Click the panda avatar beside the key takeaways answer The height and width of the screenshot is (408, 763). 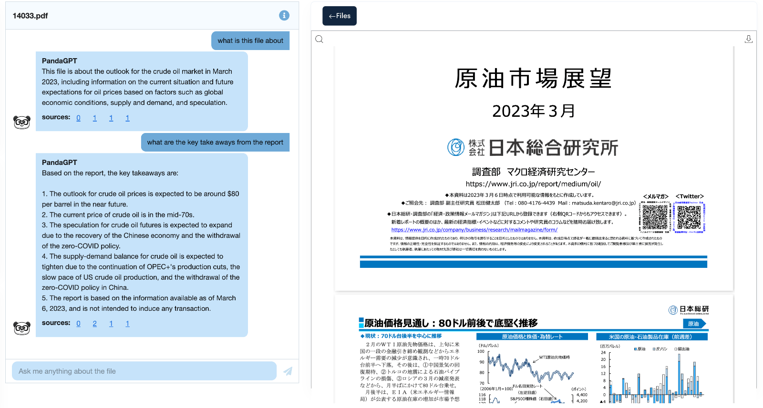tap(22, 328)
